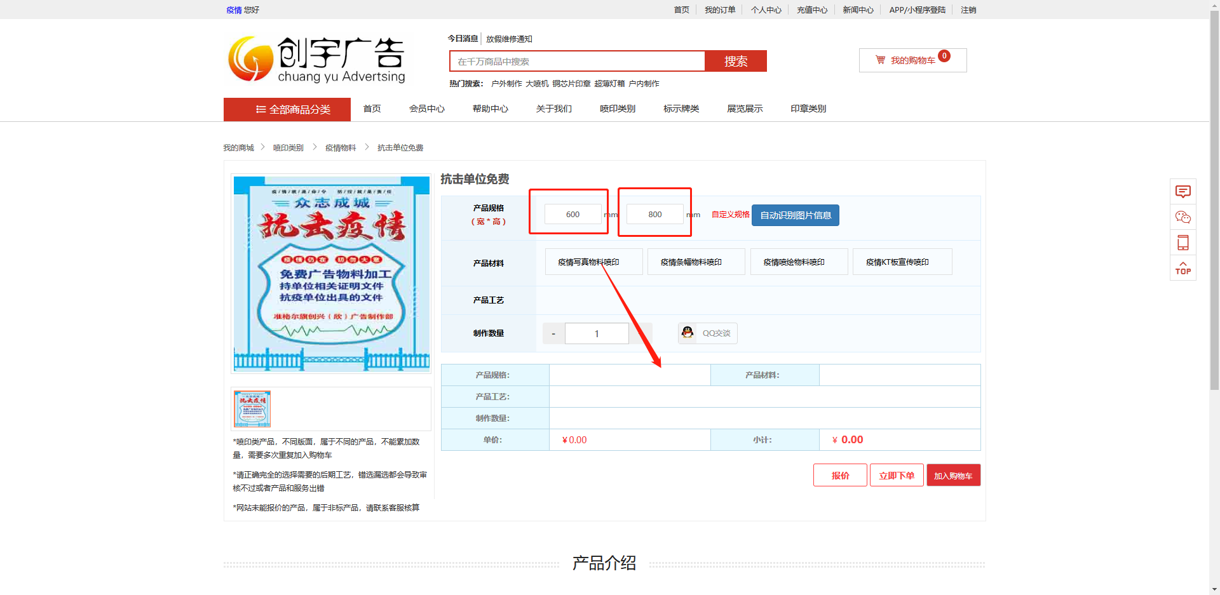
Task: Select material 疫情KT板宣传喷印
Action: (x=902, y=262)
